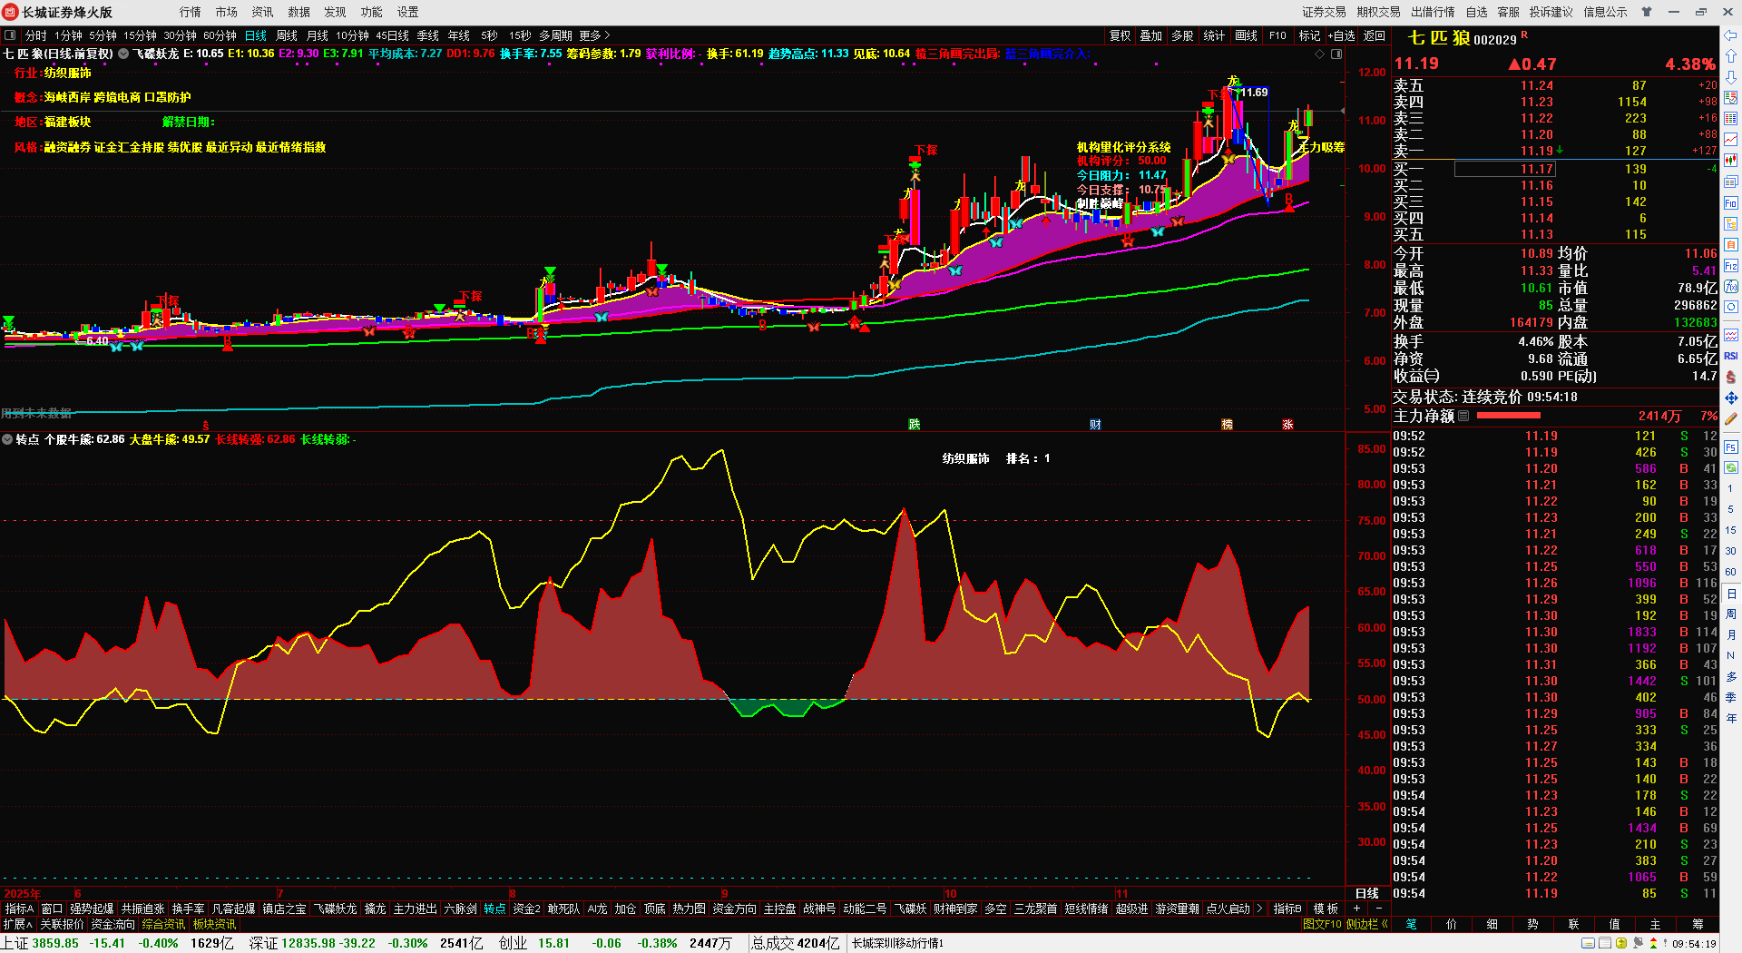1742x953 pixels.
Task: Click the plus zoom-in button below 日线
Action: (x=1357, y=909)
